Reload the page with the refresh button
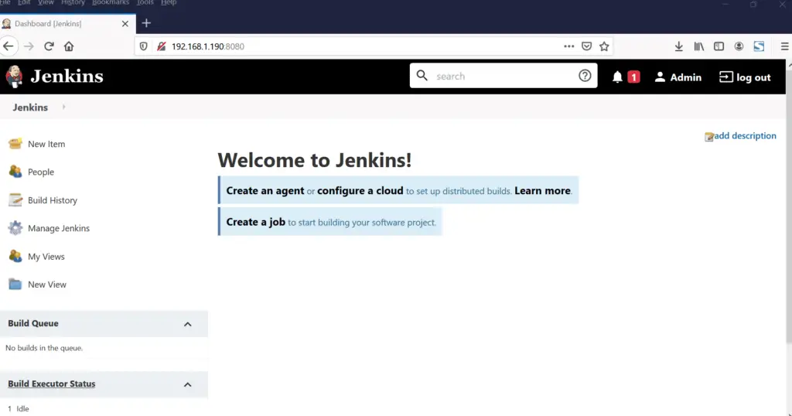The width and height of the screenshot is (792, 416). click(49, 46)
